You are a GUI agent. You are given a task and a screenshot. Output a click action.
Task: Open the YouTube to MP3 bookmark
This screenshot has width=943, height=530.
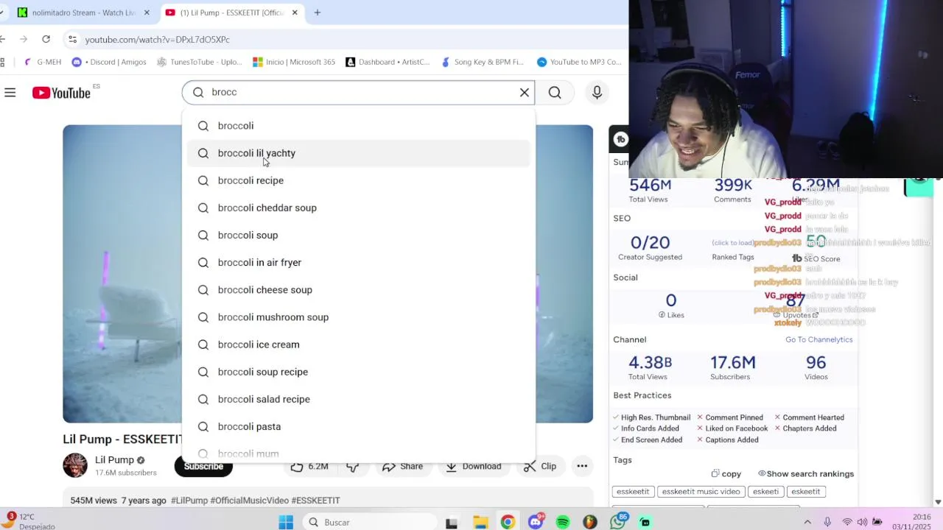point(579,62)
